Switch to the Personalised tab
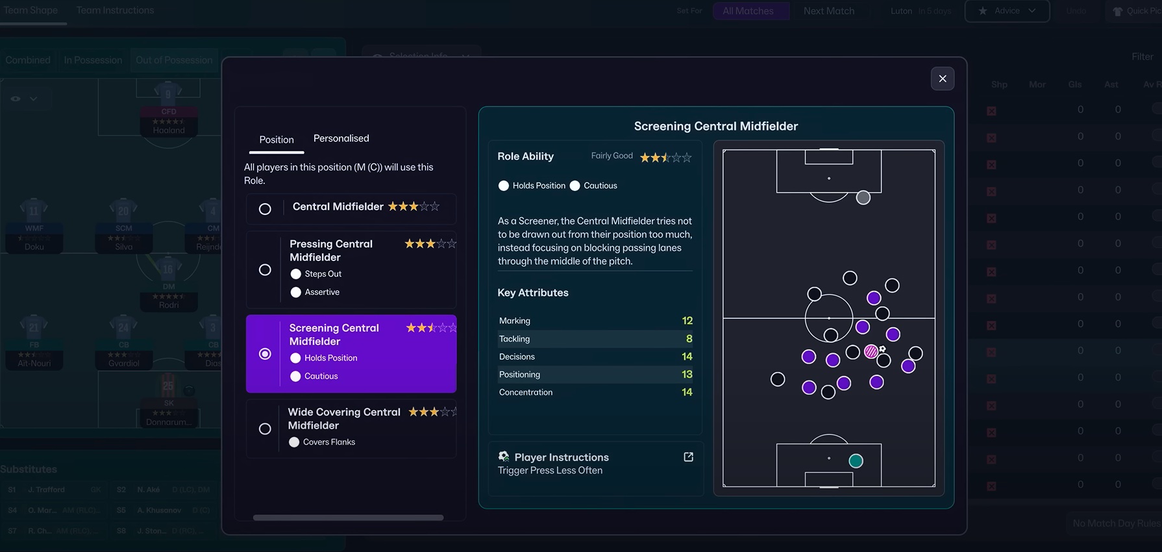The width and height of the screenshot is (1162, 552). [x=341, y=138]
